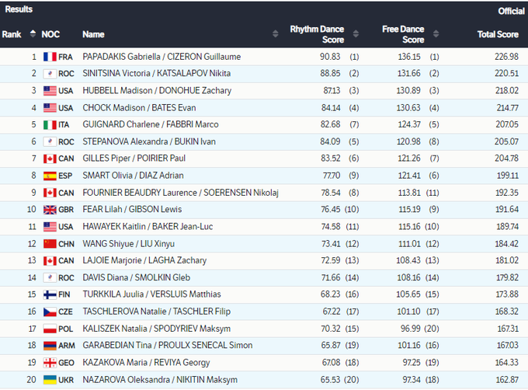
Task: Click the Official status label
Action: 511,11
